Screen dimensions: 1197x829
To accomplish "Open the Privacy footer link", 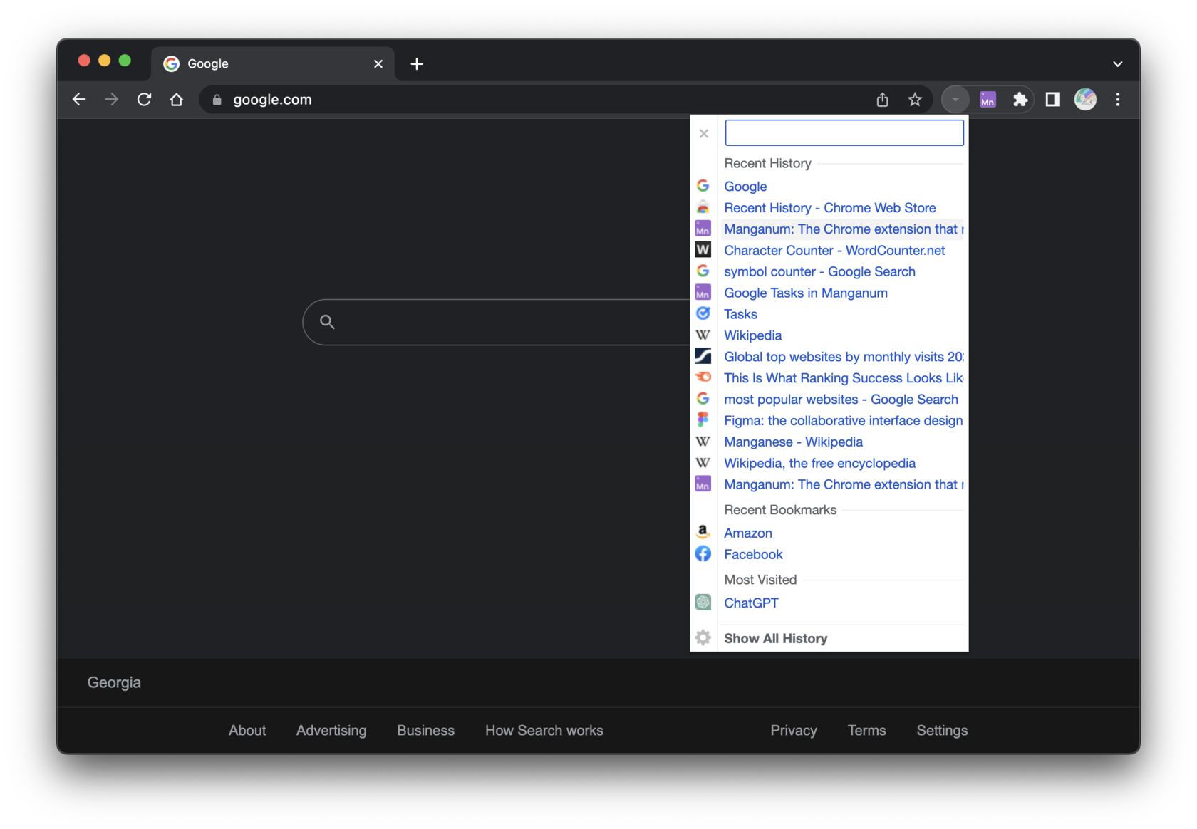I will tap(794, 731).
